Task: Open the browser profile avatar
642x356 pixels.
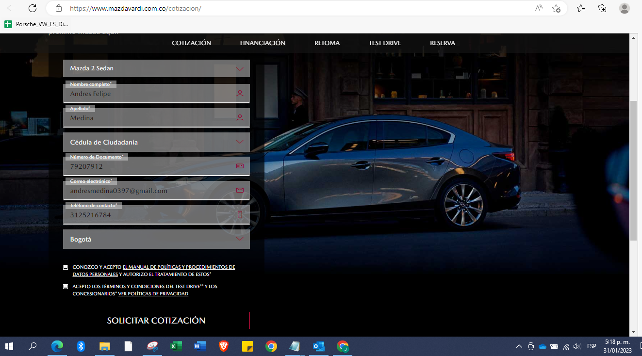Action: tap(625, 8)
